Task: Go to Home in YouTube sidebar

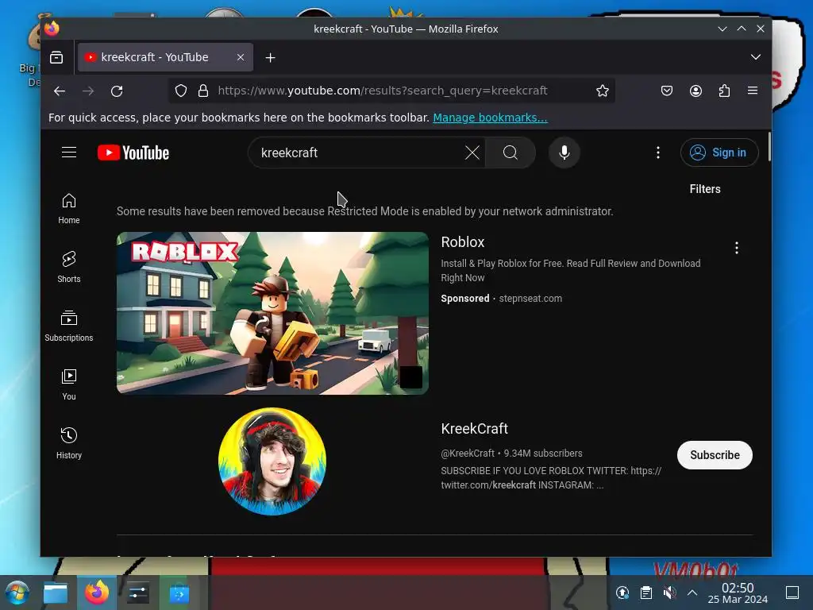Action: click(x=69, y=209)
